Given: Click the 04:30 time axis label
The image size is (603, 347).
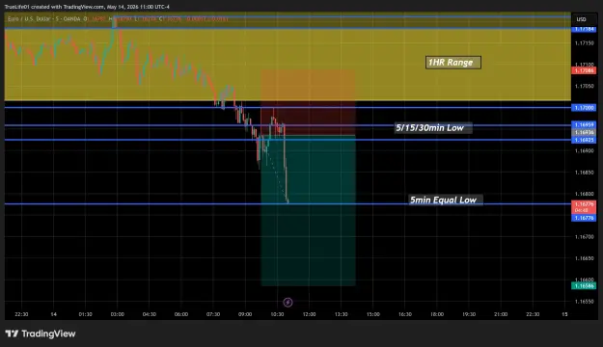Looking at the screenshot, I should [x=150, y=314].
